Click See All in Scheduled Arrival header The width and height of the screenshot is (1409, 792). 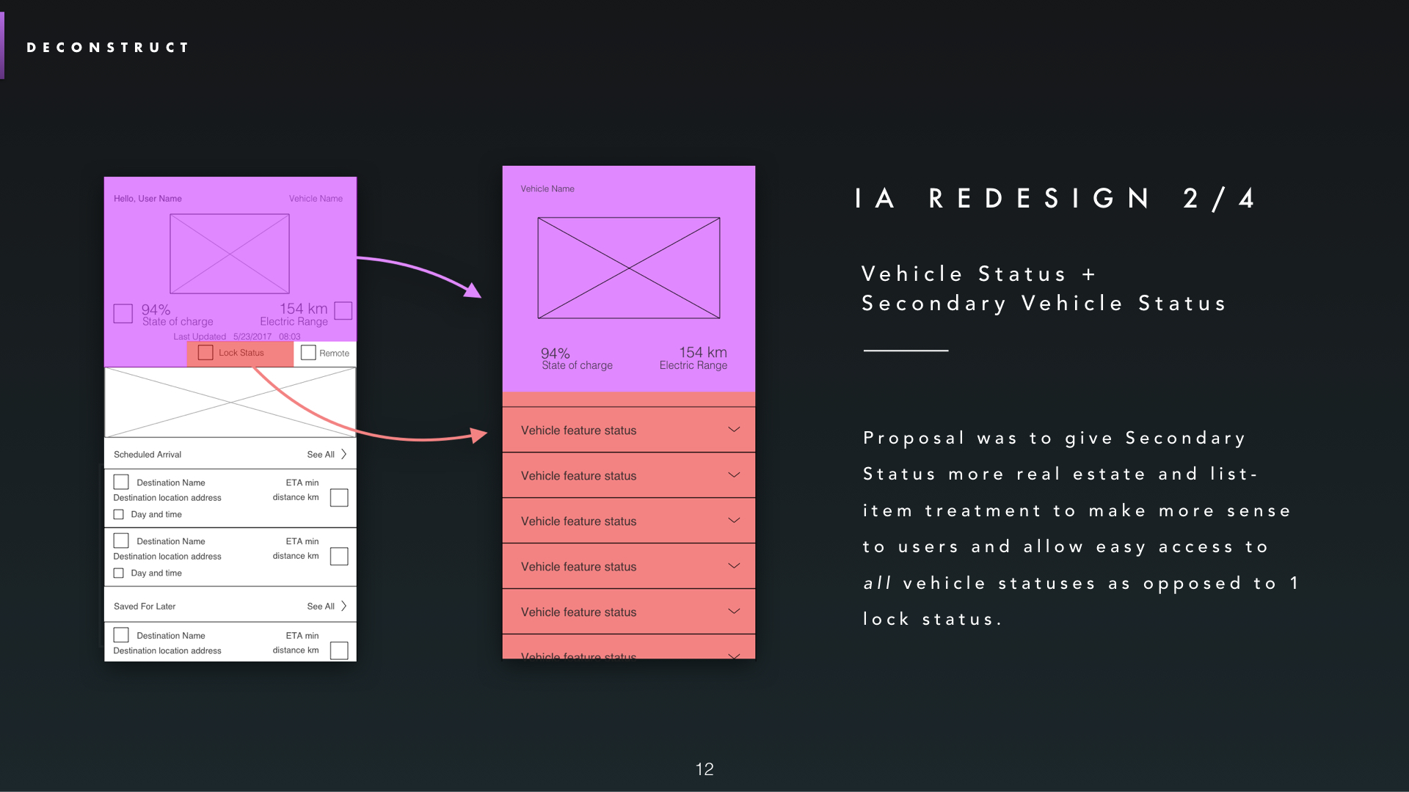tap(321, 455)
